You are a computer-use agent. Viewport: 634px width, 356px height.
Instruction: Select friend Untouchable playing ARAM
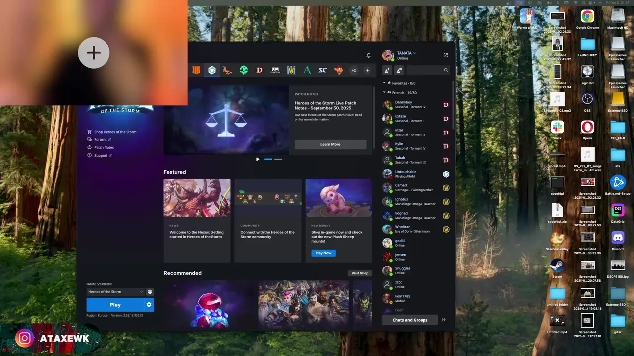tap(416, 174)
